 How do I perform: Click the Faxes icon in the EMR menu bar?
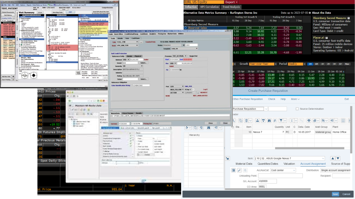click(50, 5)
